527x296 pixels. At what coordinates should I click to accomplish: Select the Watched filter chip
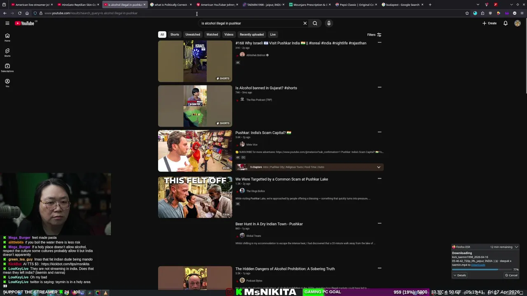tap(212, 35)
